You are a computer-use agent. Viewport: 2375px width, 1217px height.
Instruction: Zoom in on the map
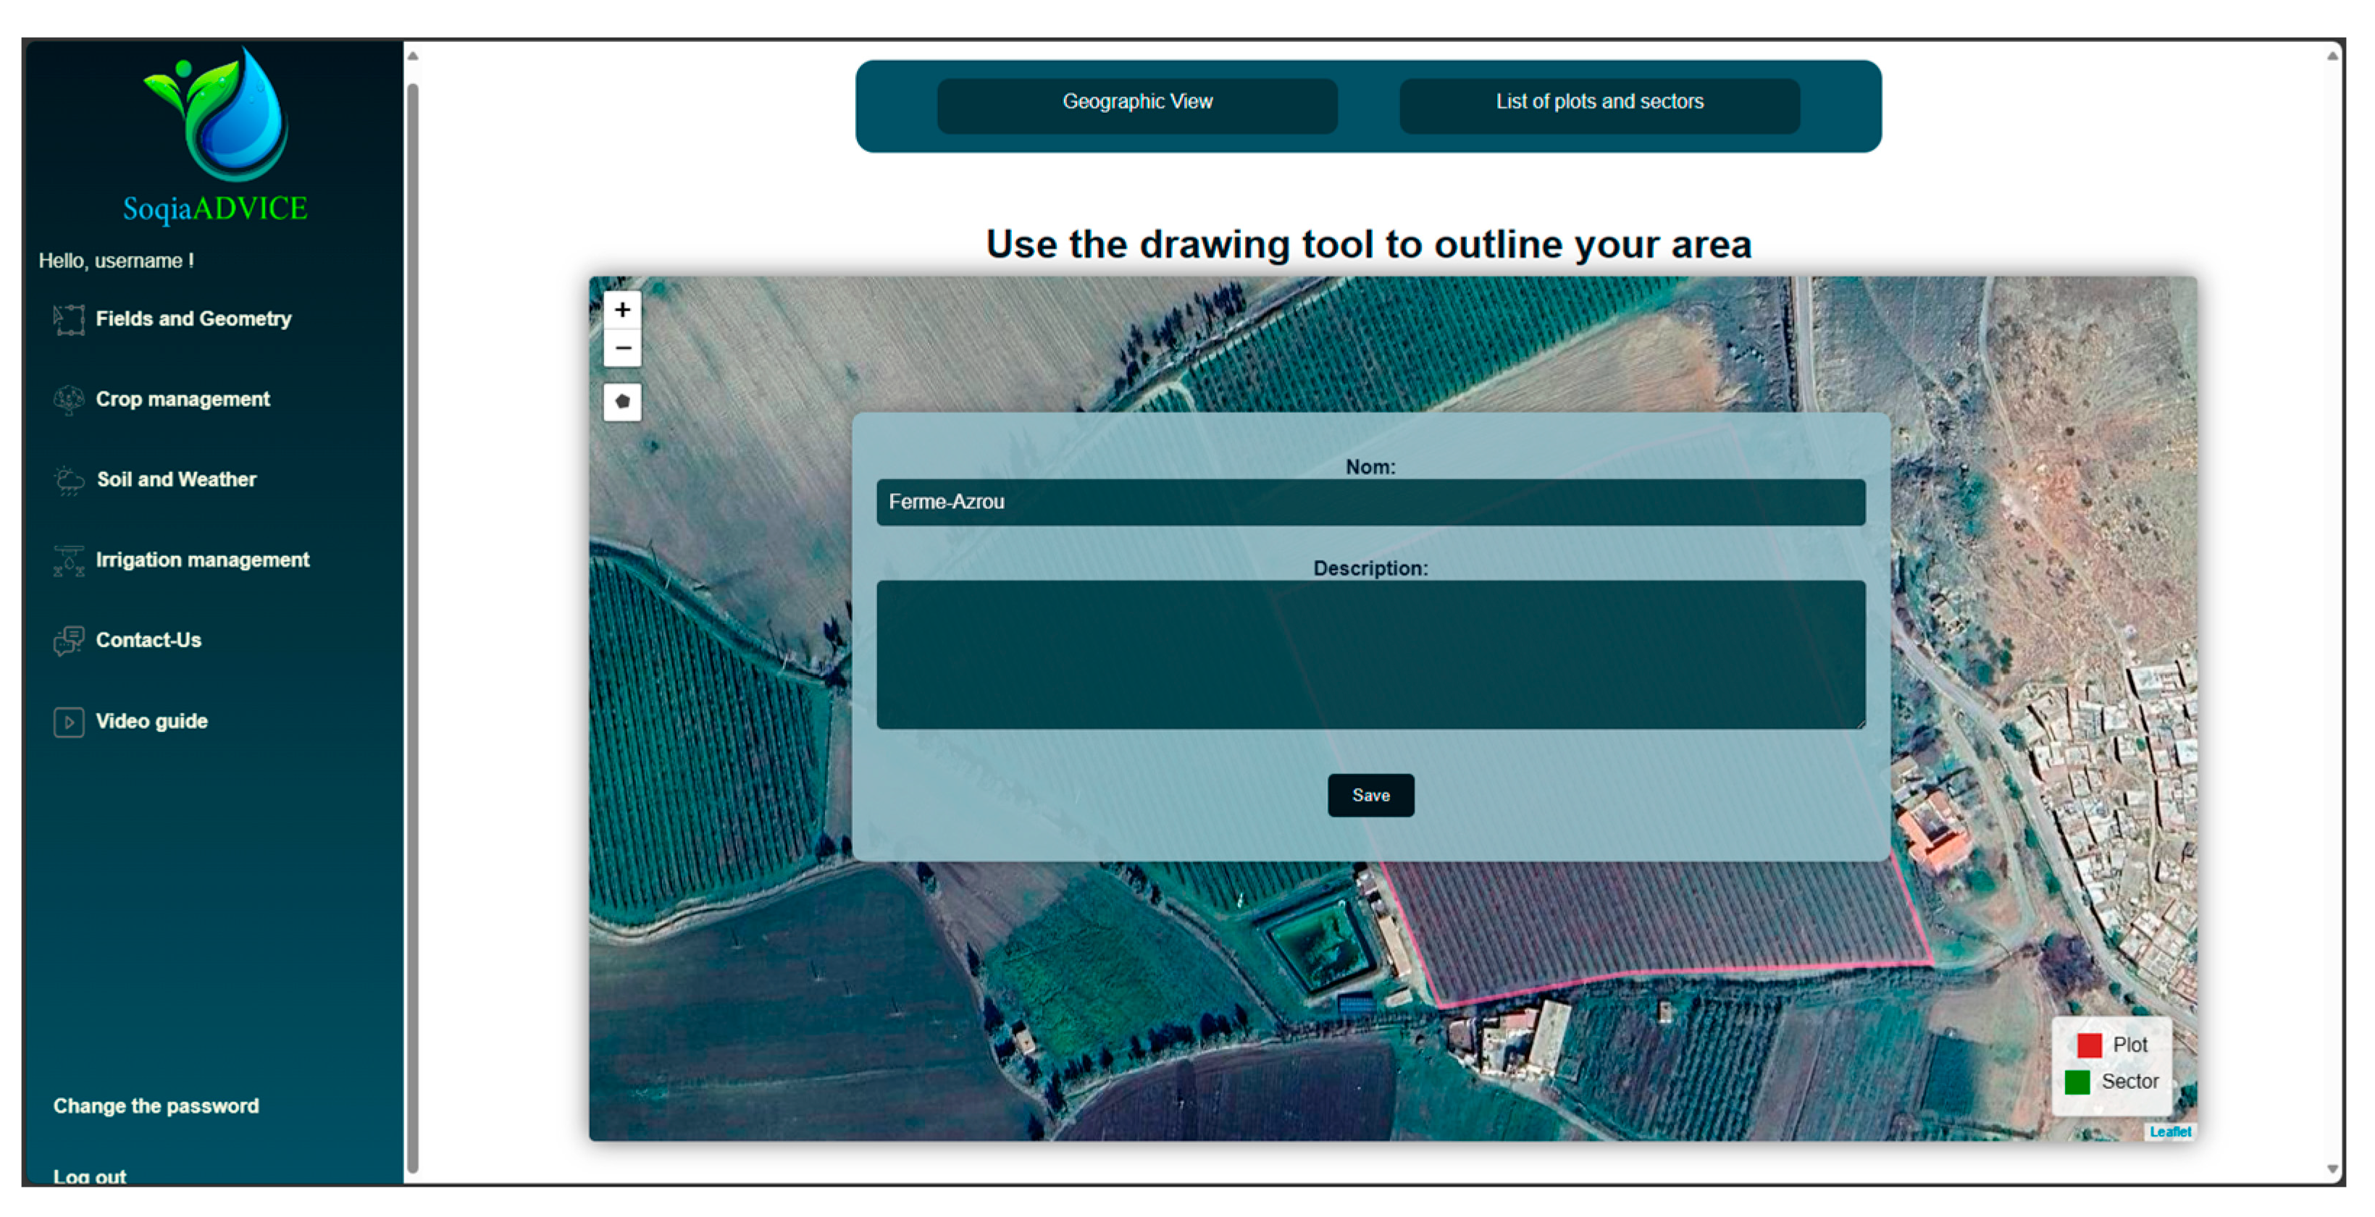pyautogui.click(x=622, y=311)
